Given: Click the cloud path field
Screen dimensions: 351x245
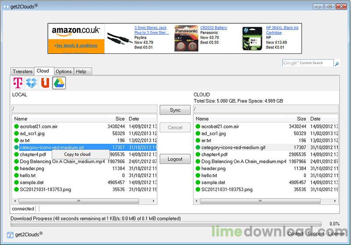Looking at the screenshot, I should coord(266,109).
